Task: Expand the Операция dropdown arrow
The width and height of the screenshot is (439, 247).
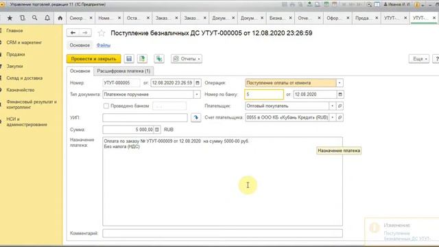Action: tap(340, 83)
